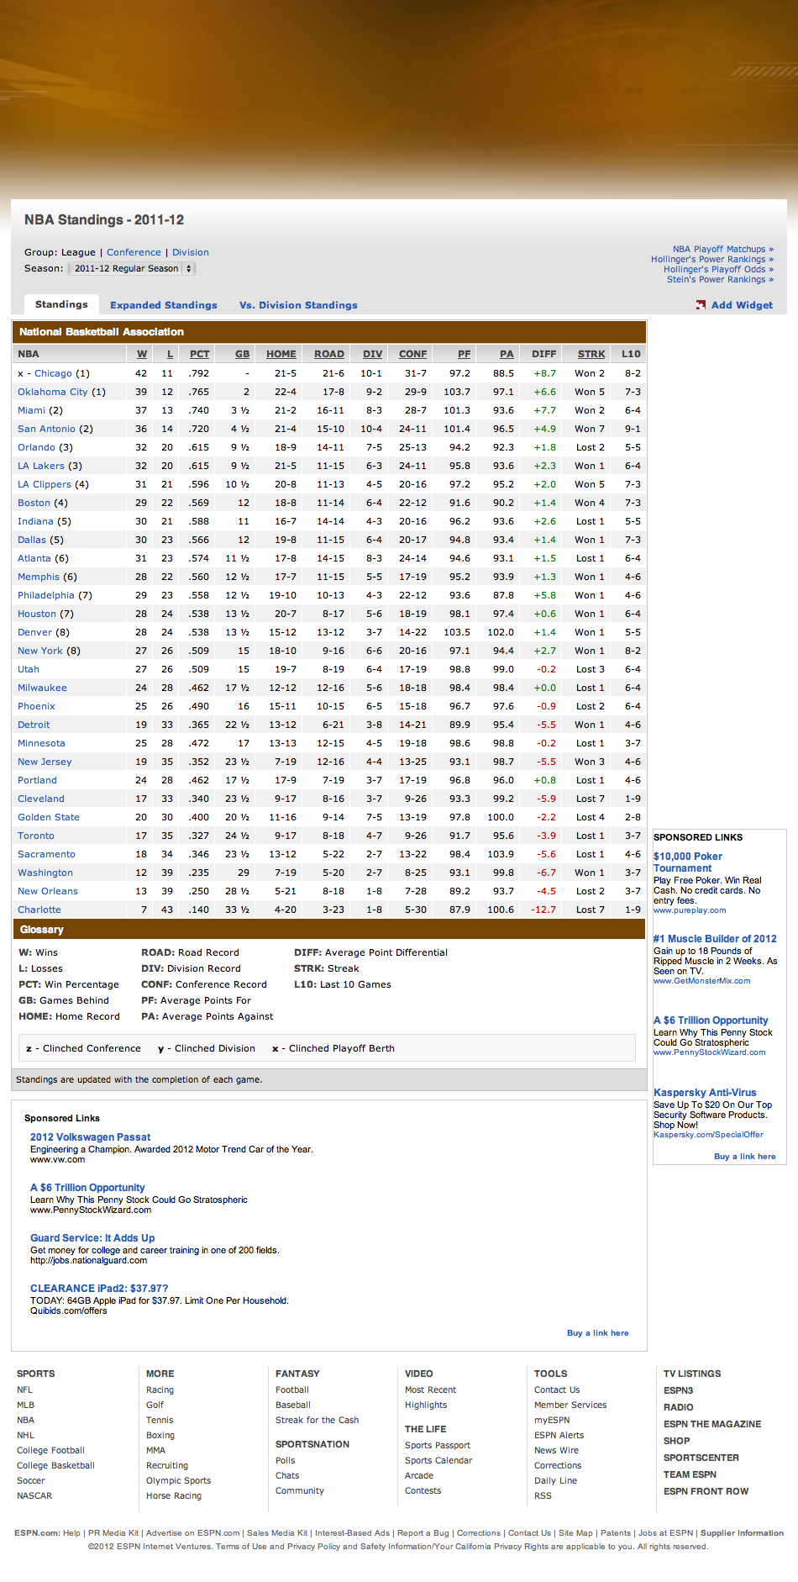Screen dimensions: 798x1582
Task: Switch to Expanded Standings tab
Action: coord(163,305)
